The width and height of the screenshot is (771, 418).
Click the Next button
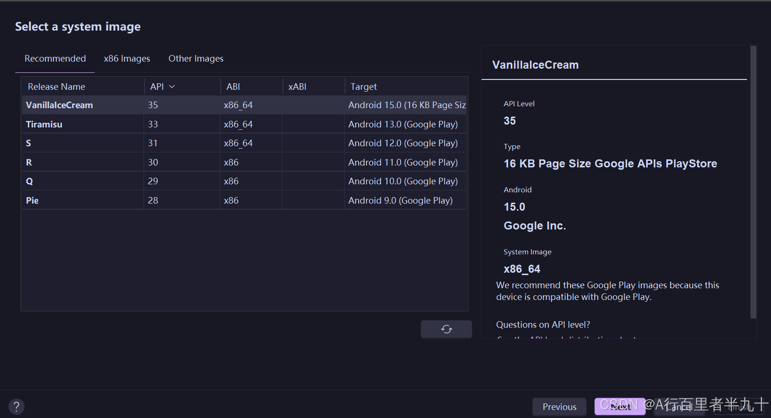(x=620, y=407)
